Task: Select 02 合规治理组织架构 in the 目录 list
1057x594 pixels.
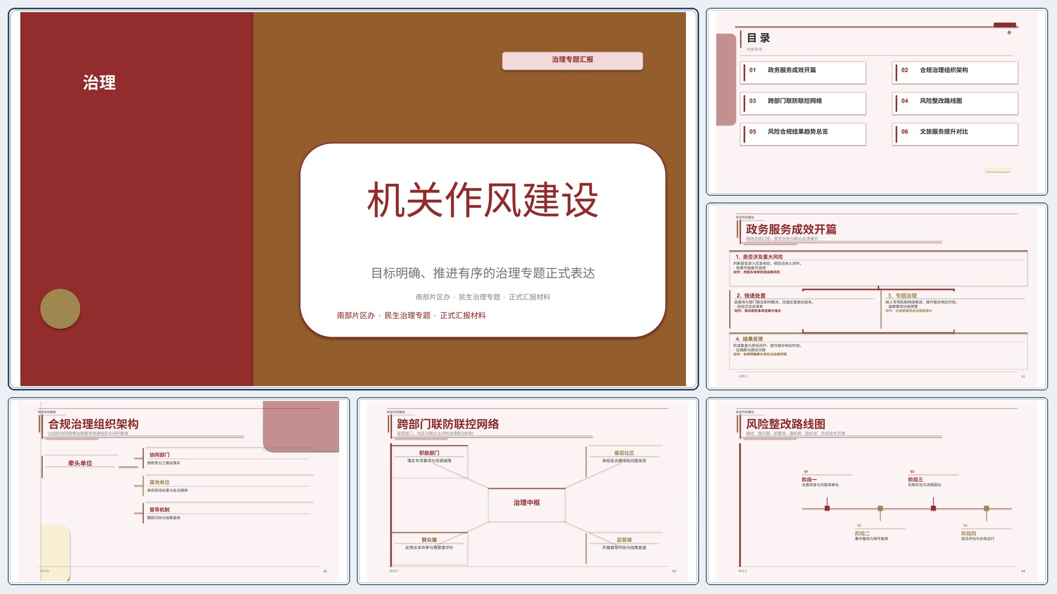Action: [x=955, y=72]
